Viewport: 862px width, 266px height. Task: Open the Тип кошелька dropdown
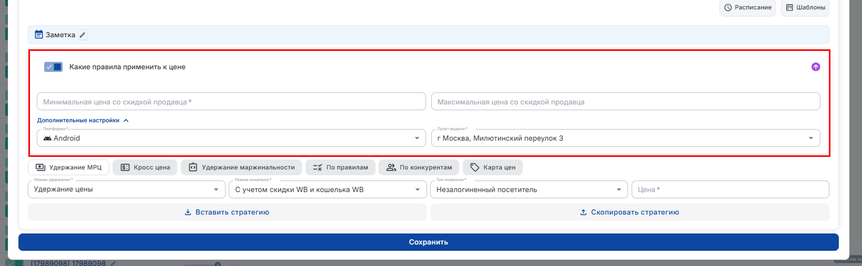[529, 189]
